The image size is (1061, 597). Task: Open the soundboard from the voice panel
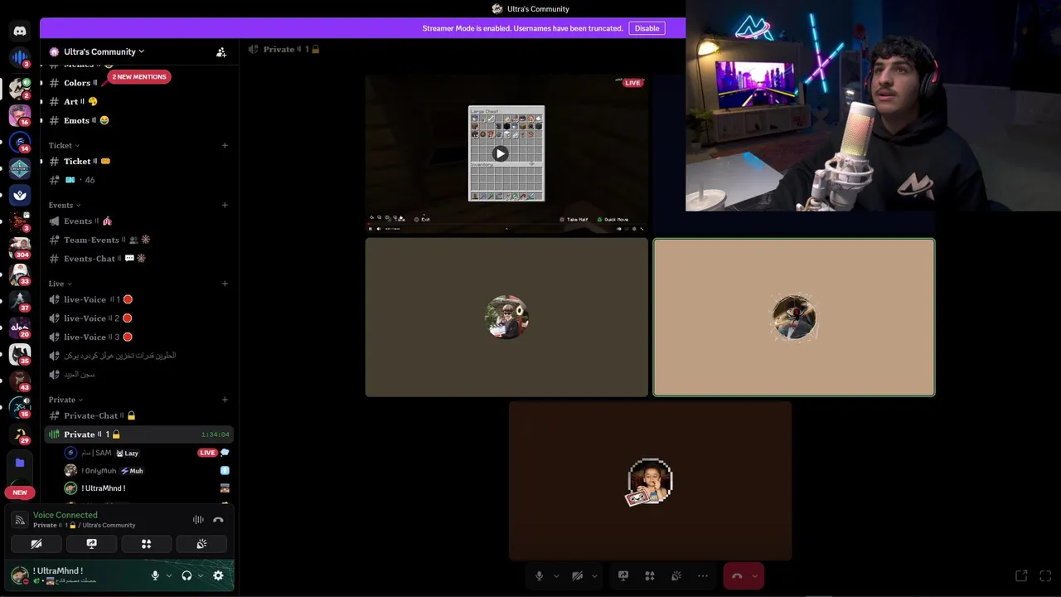tap(201, 544)
